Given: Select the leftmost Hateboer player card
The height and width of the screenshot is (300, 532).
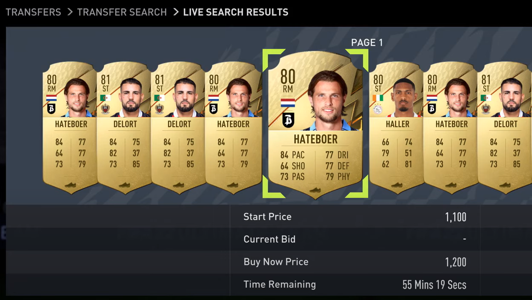Looking at the screenshot, I should pyautogui.click(x=70, y=128).
